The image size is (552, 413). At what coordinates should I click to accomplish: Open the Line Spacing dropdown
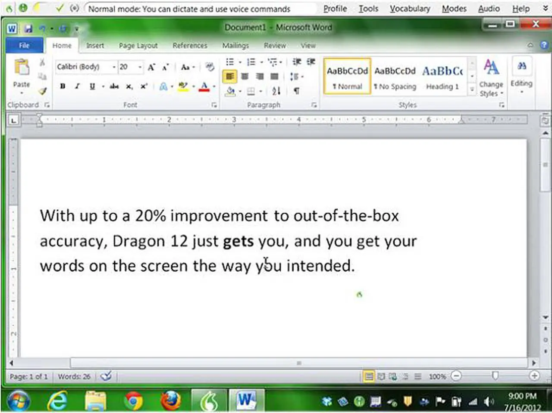296,77
